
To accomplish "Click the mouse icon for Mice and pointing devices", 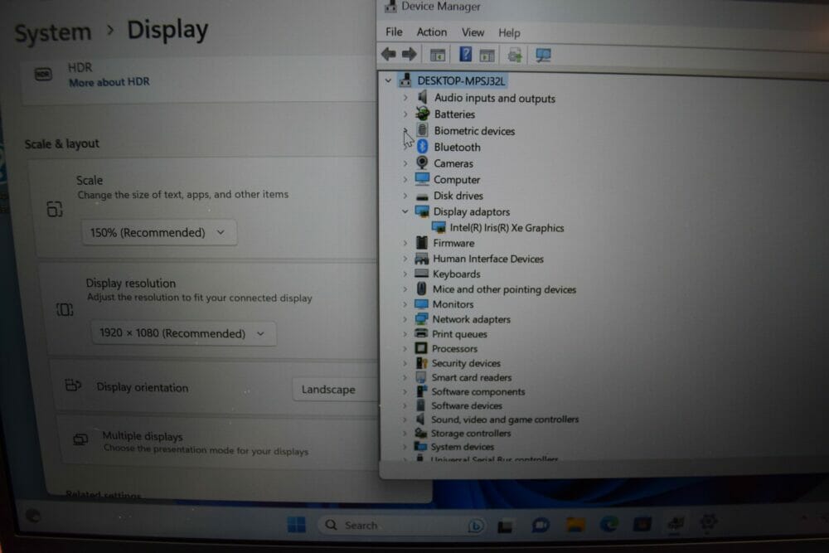I will coord(421,289).
